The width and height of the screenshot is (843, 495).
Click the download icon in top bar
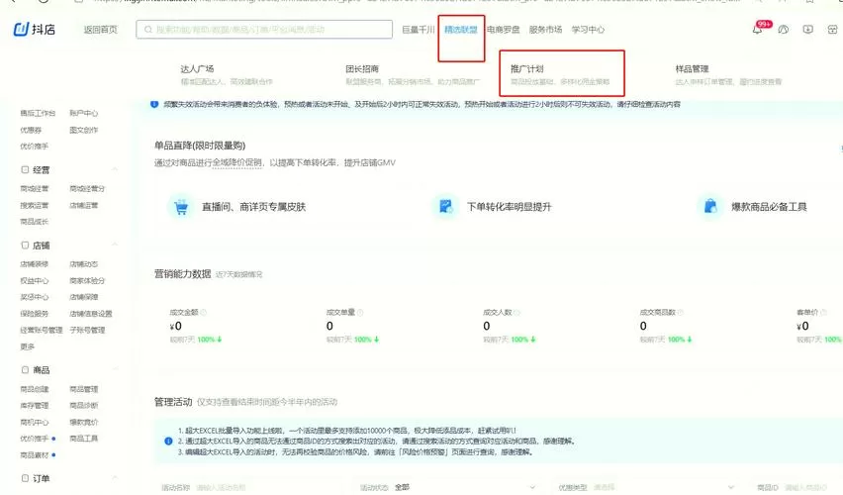tap(808, 30)
